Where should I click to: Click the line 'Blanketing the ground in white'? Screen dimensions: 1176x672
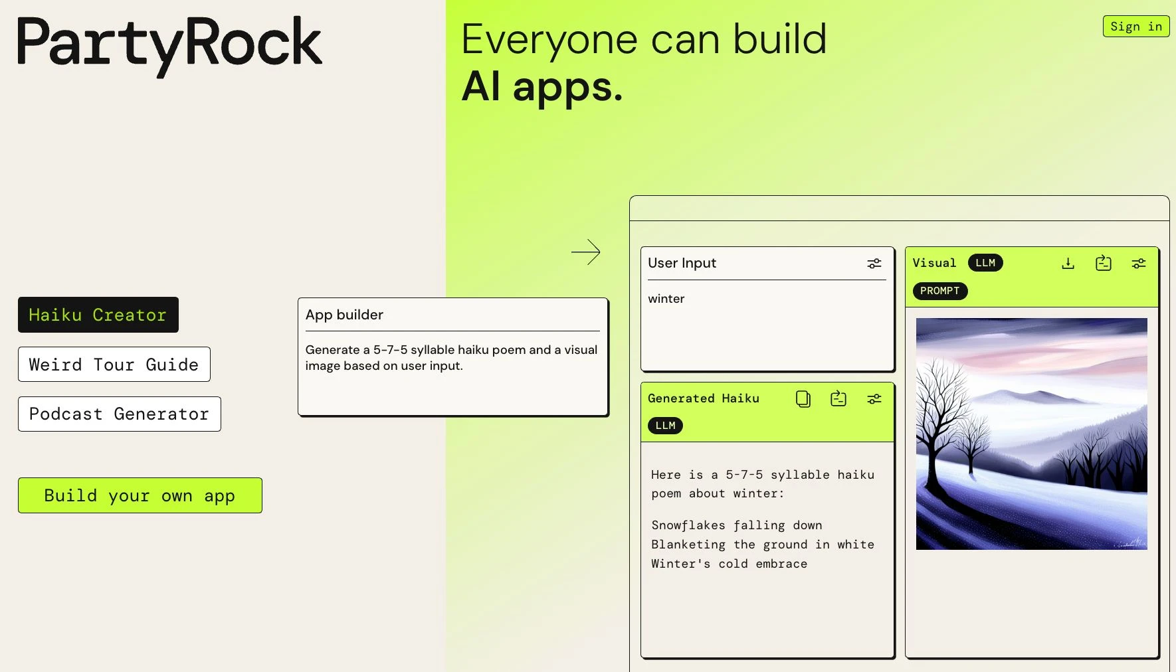tap(763, 545)
